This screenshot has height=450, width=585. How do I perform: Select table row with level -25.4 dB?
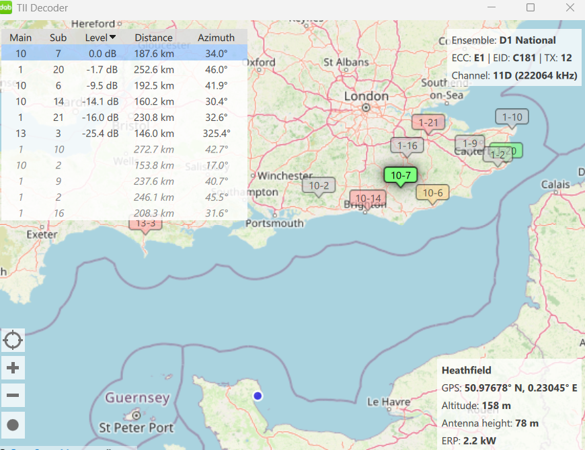[124, 134]
